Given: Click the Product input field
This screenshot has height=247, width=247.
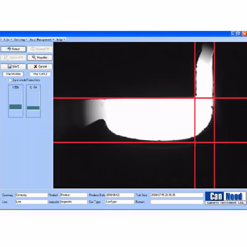Looking at the screenshot, I should [x=73, y=195].
